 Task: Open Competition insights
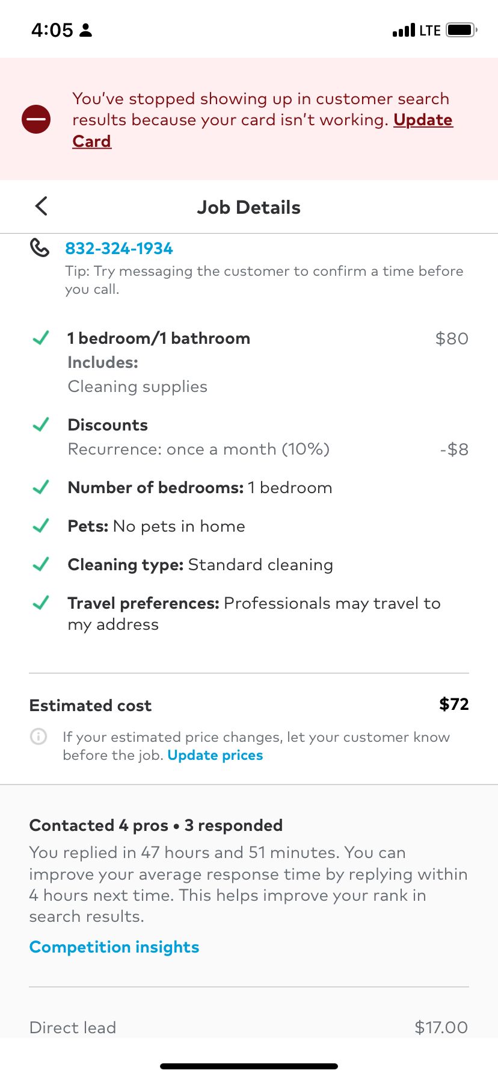(114, 947)
